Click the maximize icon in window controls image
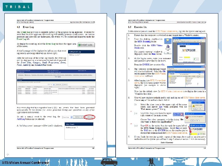This screenshot has width=222, height=166. pos(179,114)
